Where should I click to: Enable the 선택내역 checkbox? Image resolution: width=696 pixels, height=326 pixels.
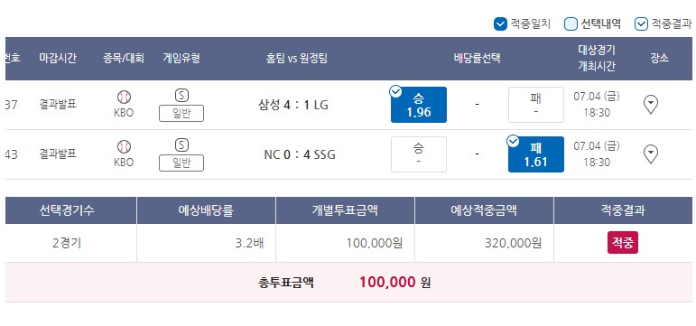click(571, 24)
